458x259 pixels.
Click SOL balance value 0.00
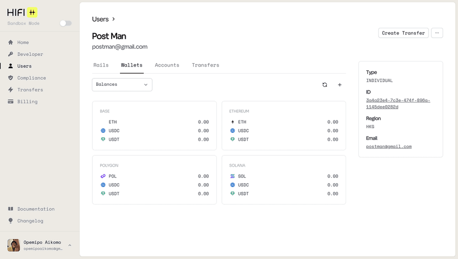coord(332,177)
